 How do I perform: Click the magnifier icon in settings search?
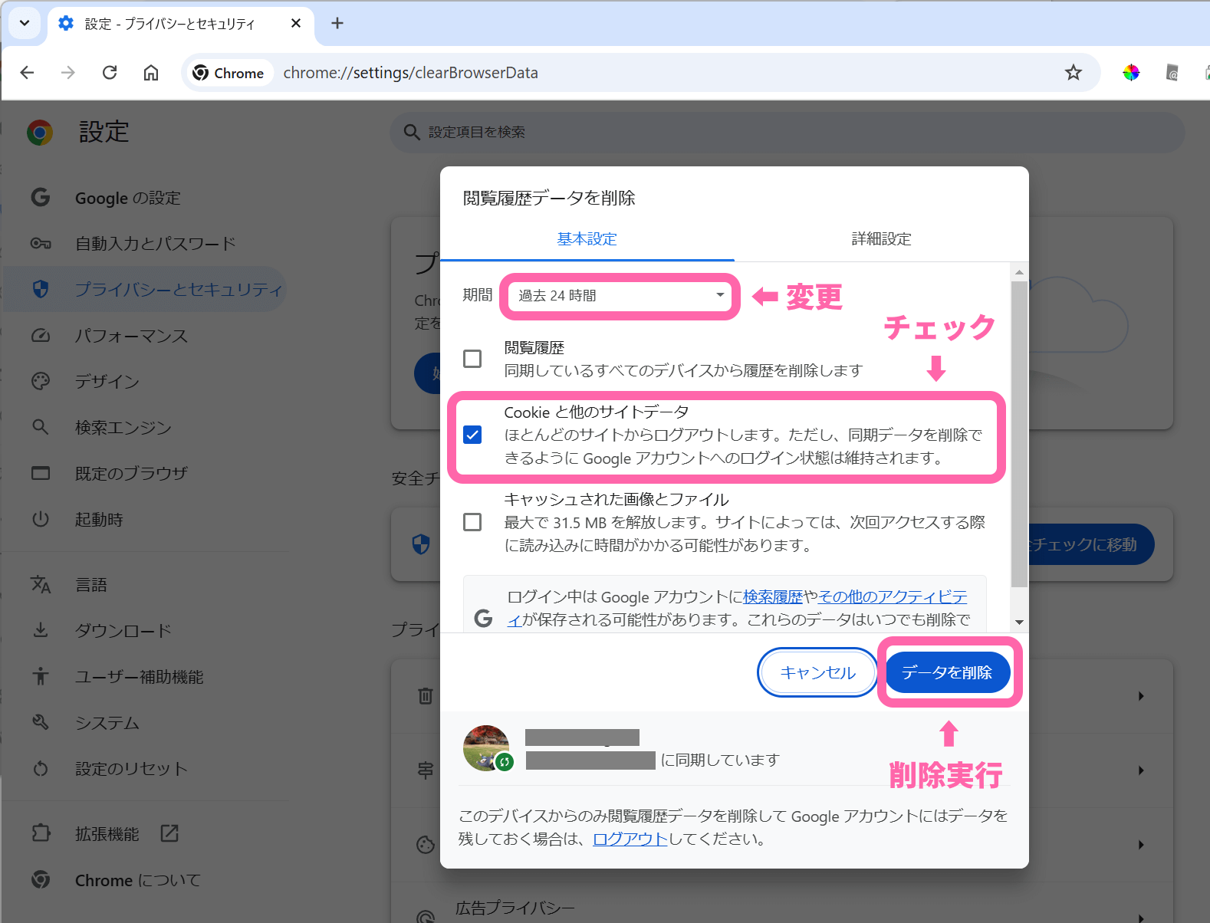pos(412,132)
